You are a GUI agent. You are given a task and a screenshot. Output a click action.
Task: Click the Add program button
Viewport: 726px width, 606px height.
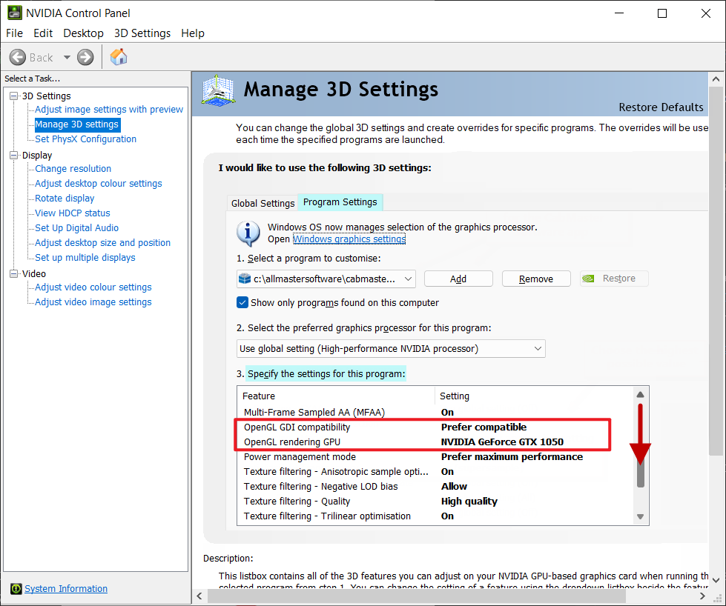click(458, 279)
